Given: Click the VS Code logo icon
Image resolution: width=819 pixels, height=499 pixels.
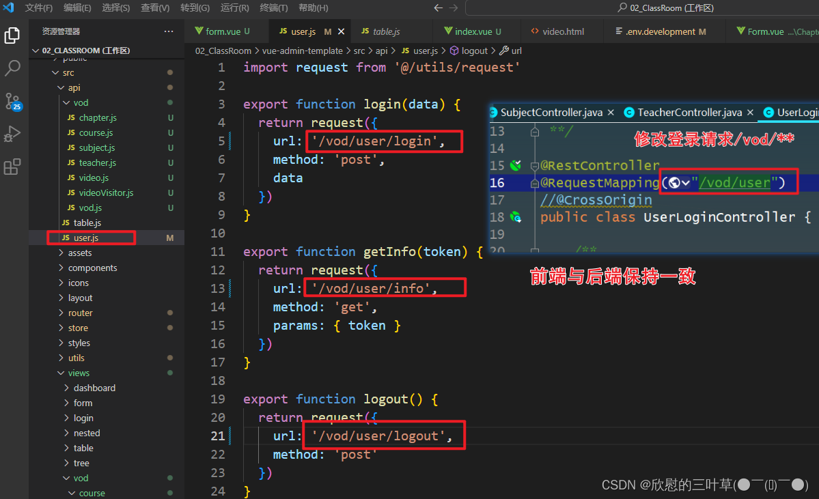Looking at the screenshot, I should pyautogui.click(x=8, y=8).
